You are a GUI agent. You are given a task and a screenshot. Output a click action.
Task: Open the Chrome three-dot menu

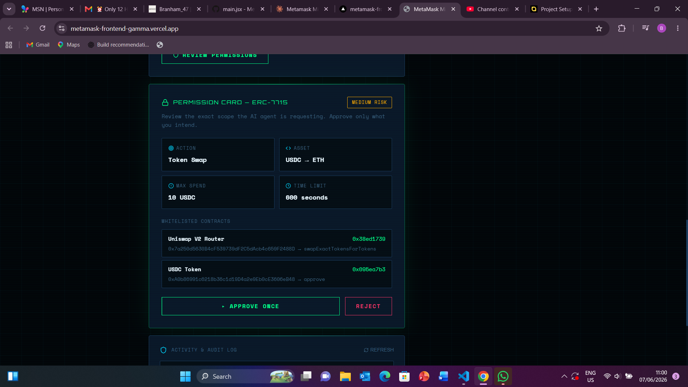tap(678, 28)
